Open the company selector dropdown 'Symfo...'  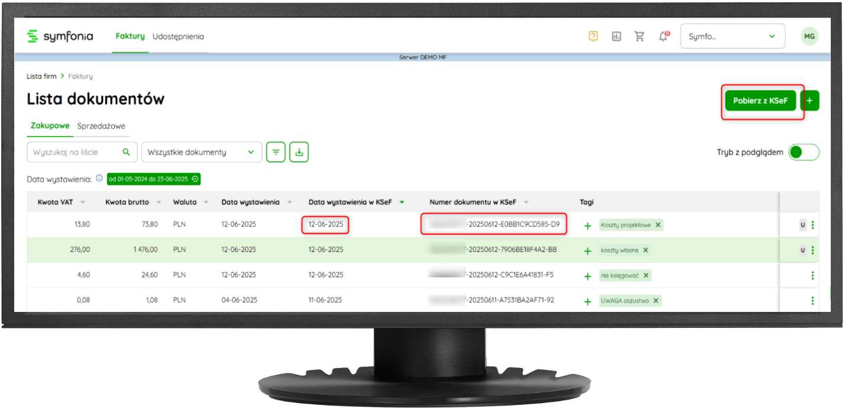coord(732,36)
